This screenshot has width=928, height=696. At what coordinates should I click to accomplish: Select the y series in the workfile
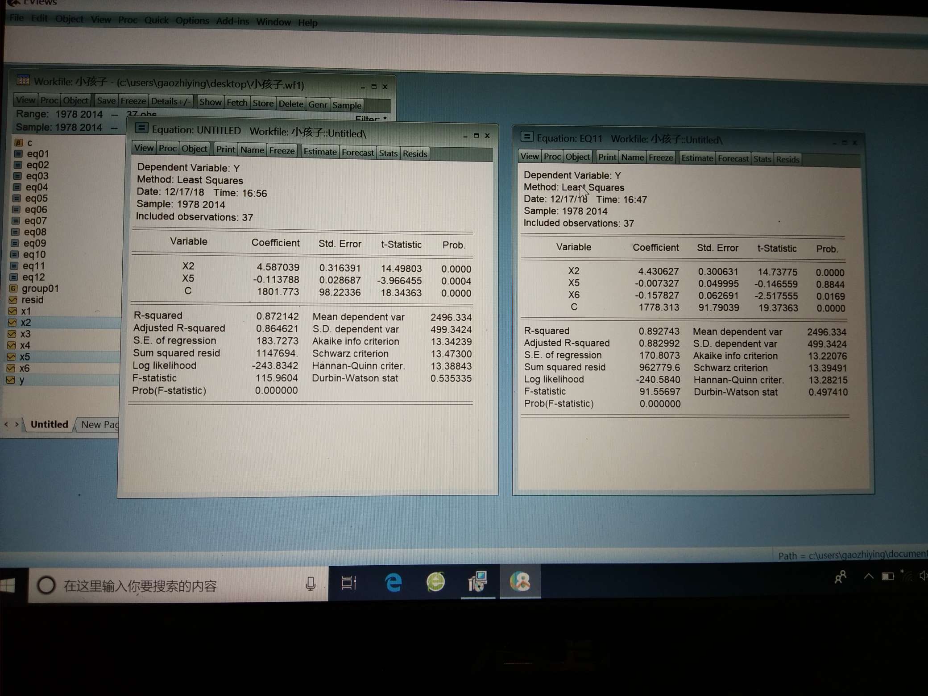tap(21, 380)
